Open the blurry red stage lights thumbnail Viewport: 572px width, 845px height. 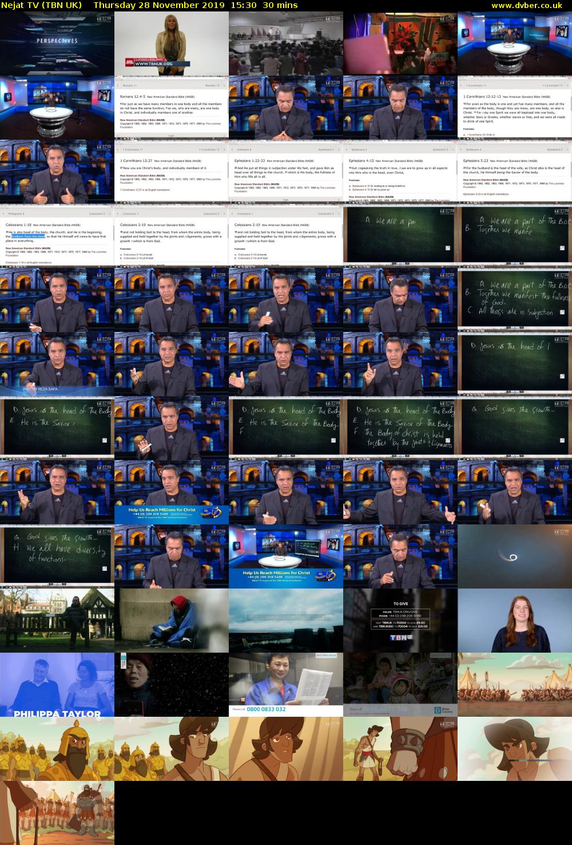[x=400, y=43]
